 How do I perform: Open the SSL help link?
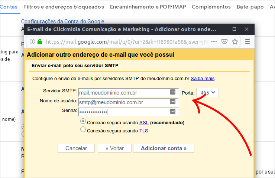144,123
